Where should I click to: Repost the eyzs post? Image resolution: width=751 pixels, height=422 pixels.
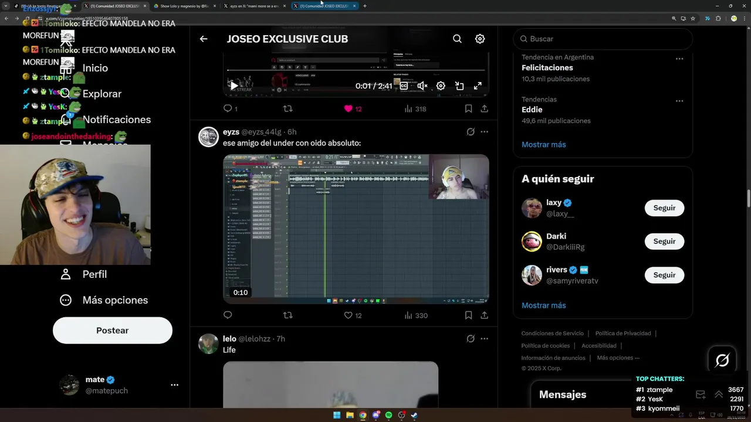pos(287,315)
